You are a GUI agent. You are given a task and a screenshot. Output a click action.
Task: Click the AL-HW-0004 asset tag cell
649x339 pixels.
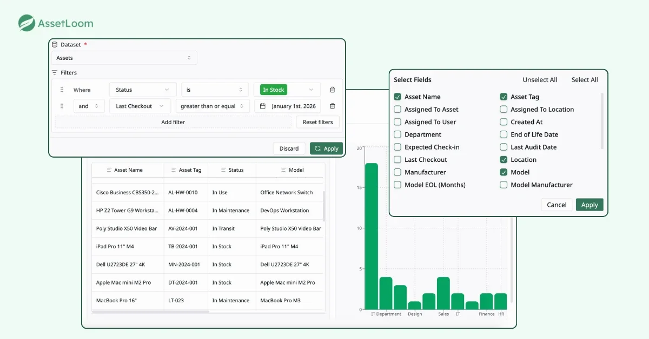click(x=186, y=211)
